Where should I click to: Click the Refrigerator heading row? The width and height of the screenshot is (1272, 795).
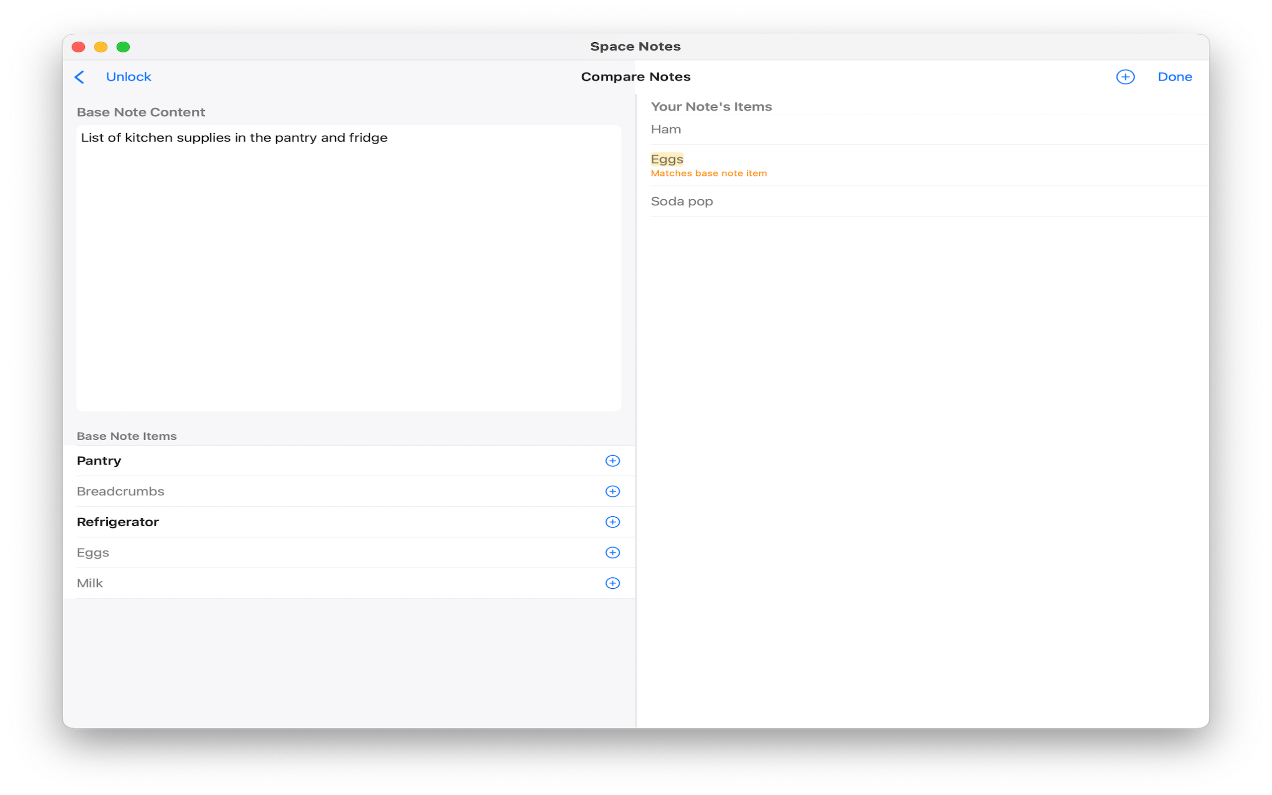348,522
